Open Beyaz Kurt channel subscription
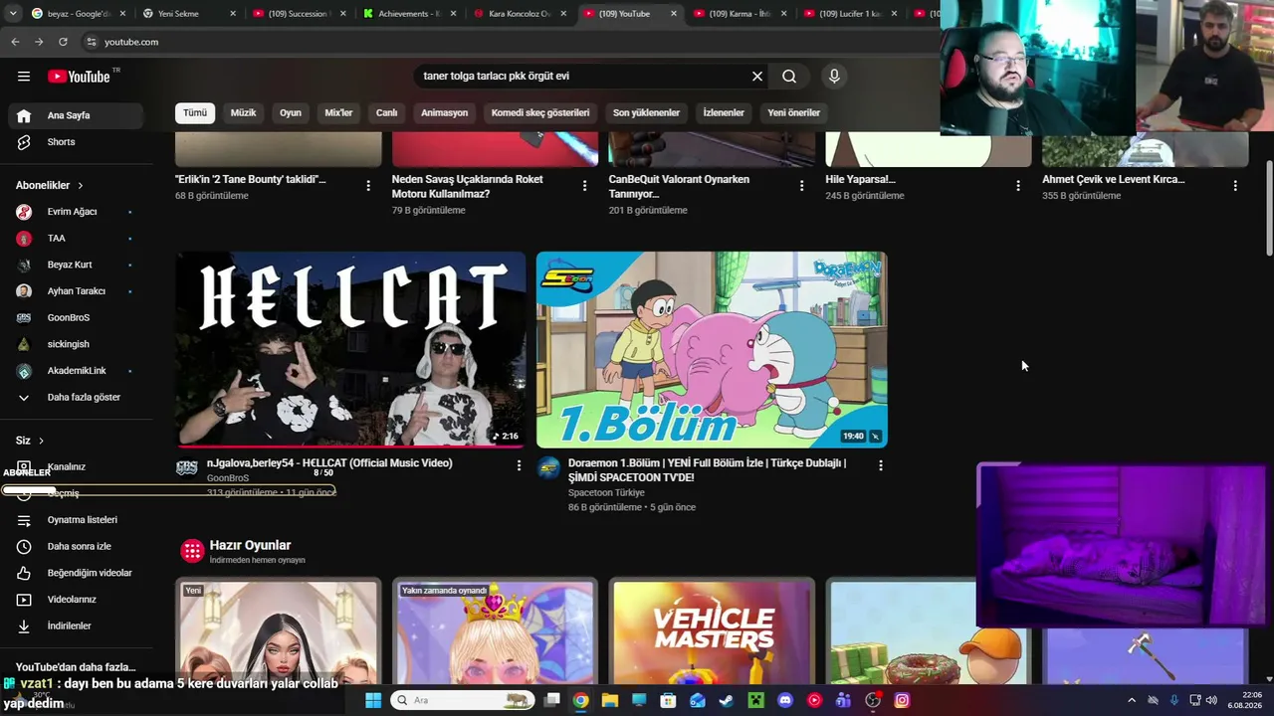The image size is (1274, 716). (x=76, y=265)
